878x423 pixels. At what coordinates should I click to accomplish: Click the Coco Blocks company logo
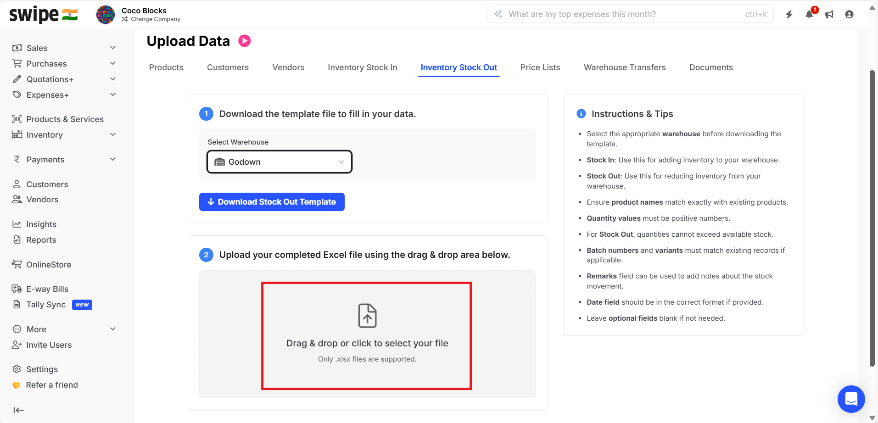[106, 15]
